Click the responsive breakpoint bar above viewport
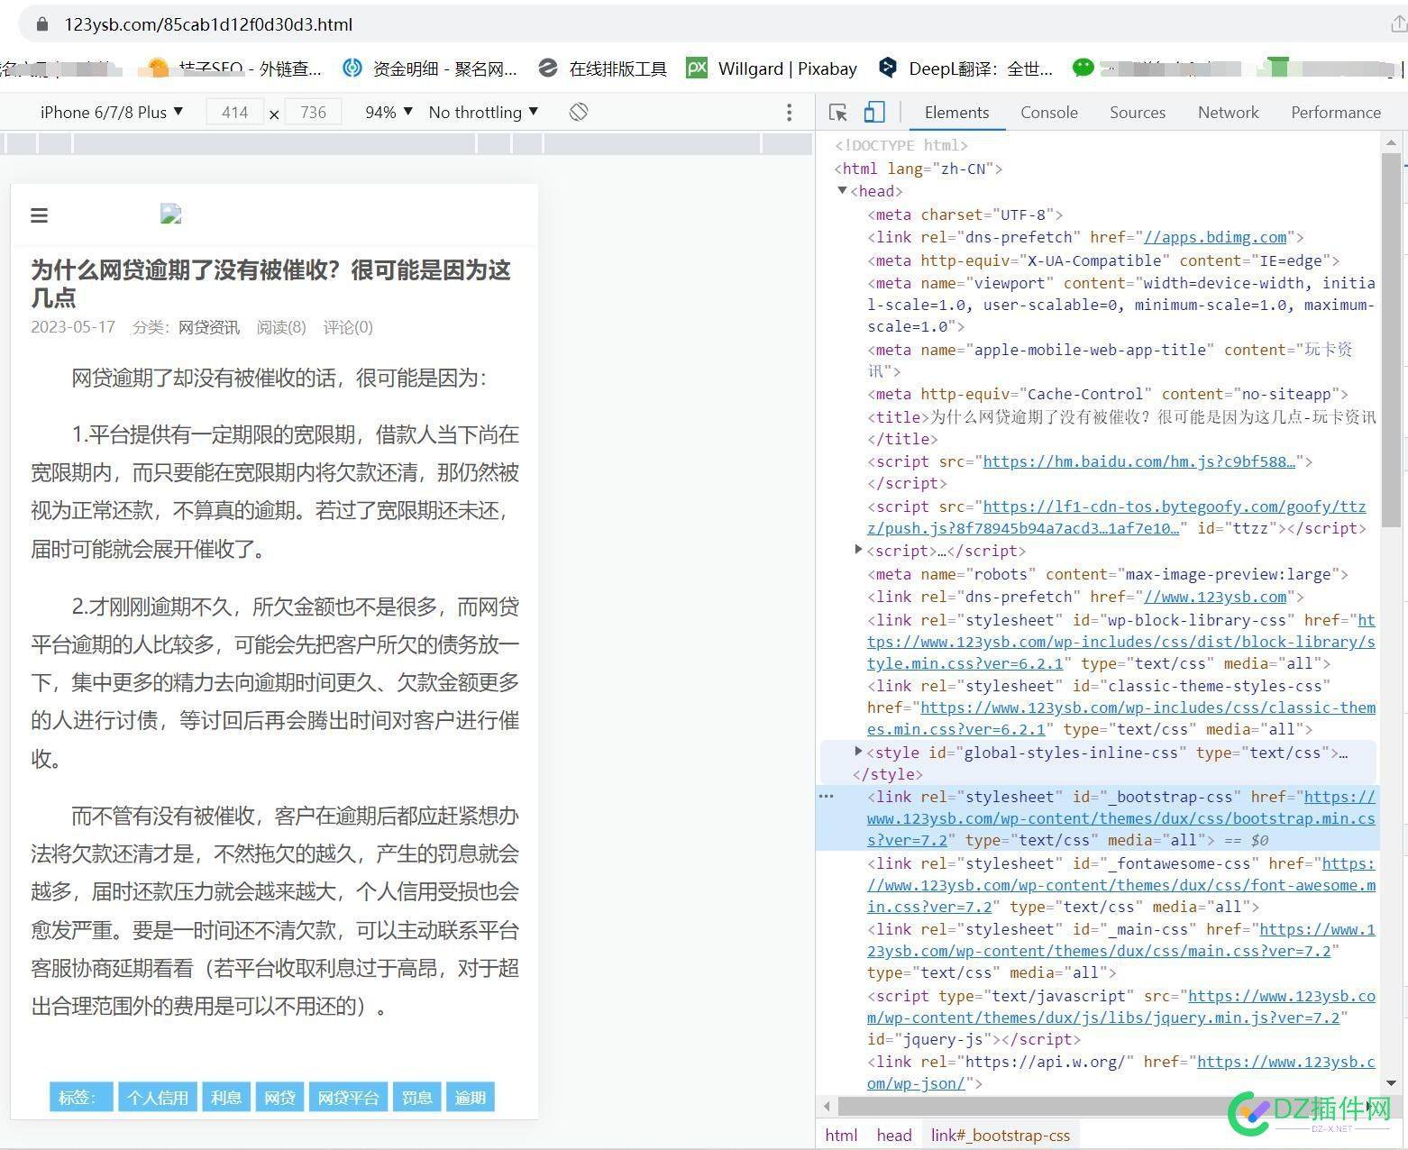The image size is (1408, 1150). point(406,142)
